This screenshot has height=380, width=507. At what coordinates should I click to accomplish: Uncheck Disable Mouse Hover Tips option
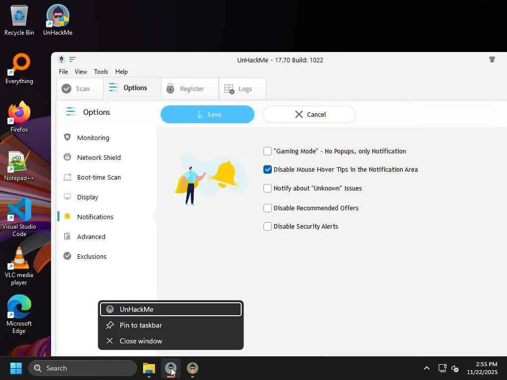267,169
